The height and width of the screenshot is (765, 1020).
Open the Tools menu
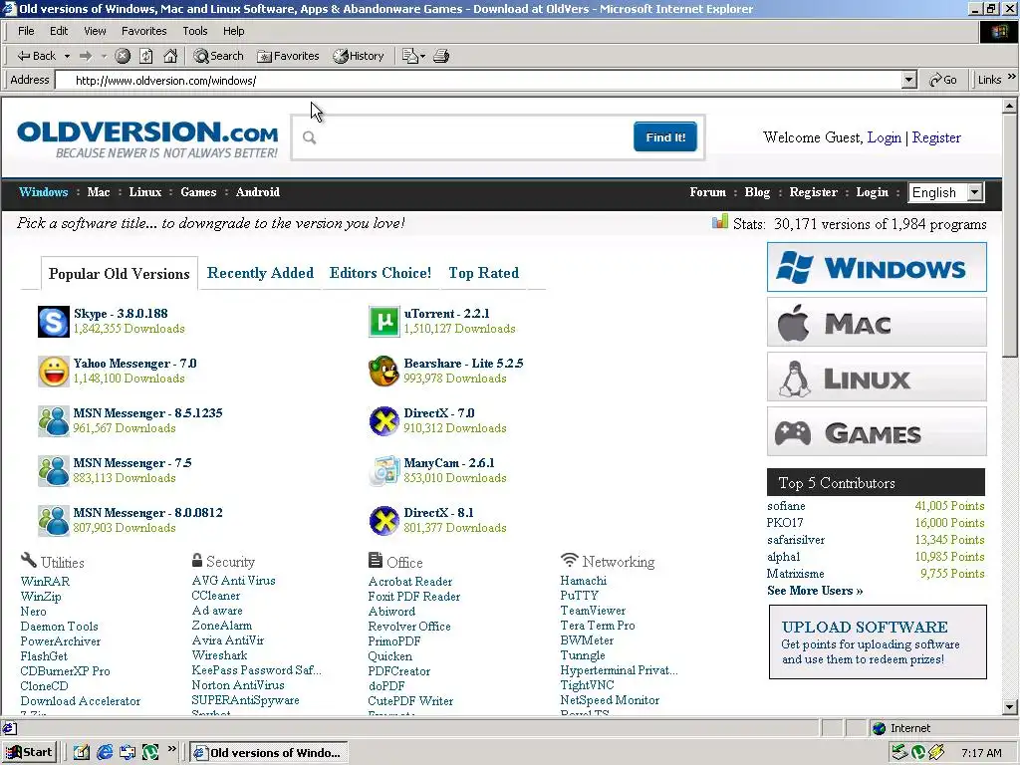194,31
